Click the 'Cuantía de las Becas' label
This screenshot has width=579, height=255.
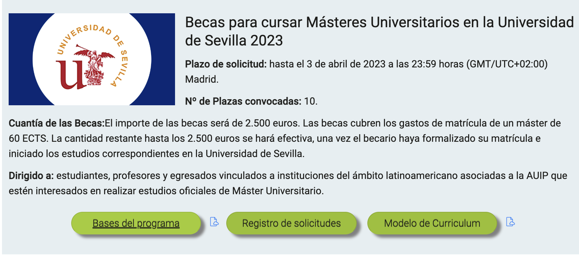click(57, 123)
